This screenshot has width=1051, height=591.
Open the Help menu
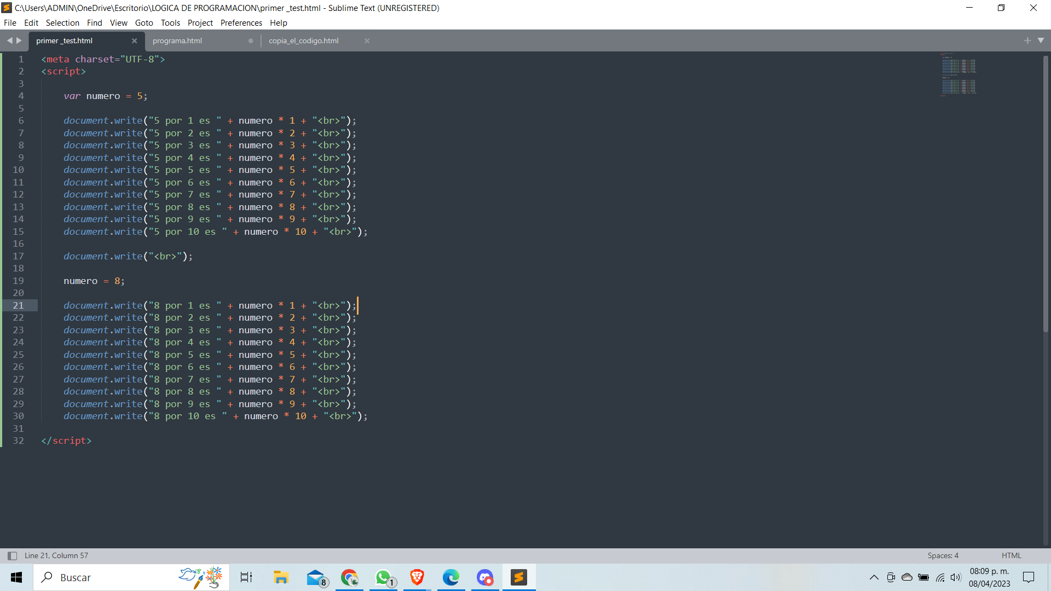tap(278, 23)
